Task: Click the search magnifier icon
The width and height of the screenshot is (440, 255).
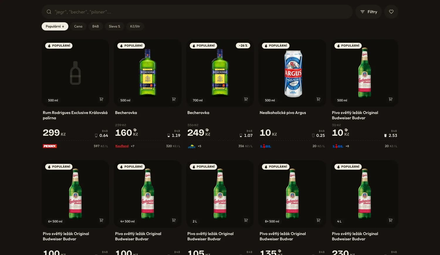Action: click(49, 12)
